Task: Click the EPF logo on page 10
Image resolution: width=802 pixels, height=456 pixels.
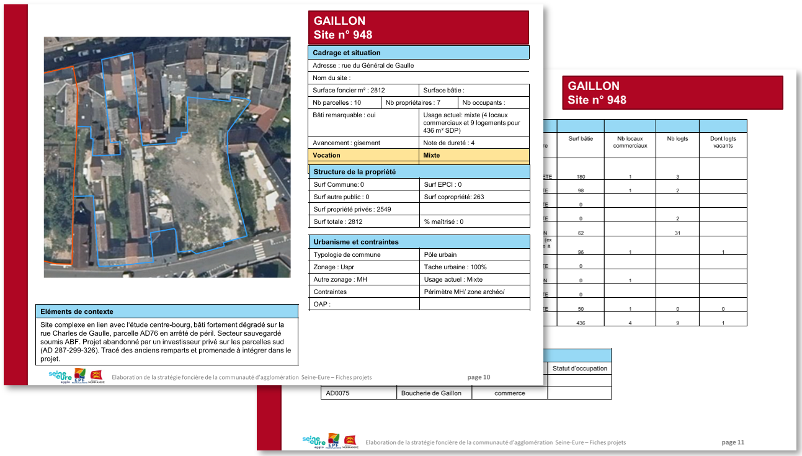Action: point(80,375)
